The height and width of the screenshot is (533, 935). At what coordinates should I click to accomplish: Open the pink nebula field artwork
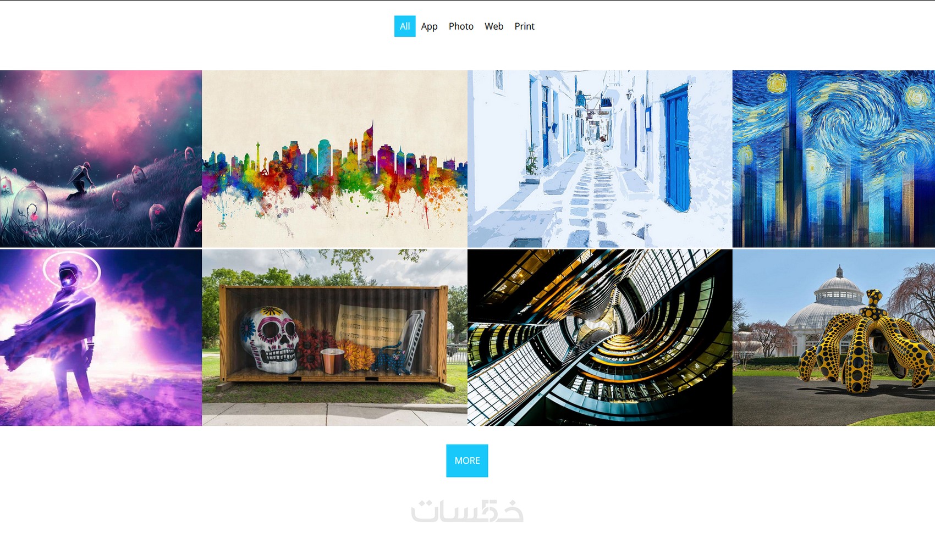[101, 159]
